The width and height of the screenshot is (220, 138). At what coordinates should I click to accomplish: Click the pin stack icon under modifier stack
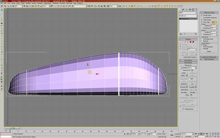181,34
